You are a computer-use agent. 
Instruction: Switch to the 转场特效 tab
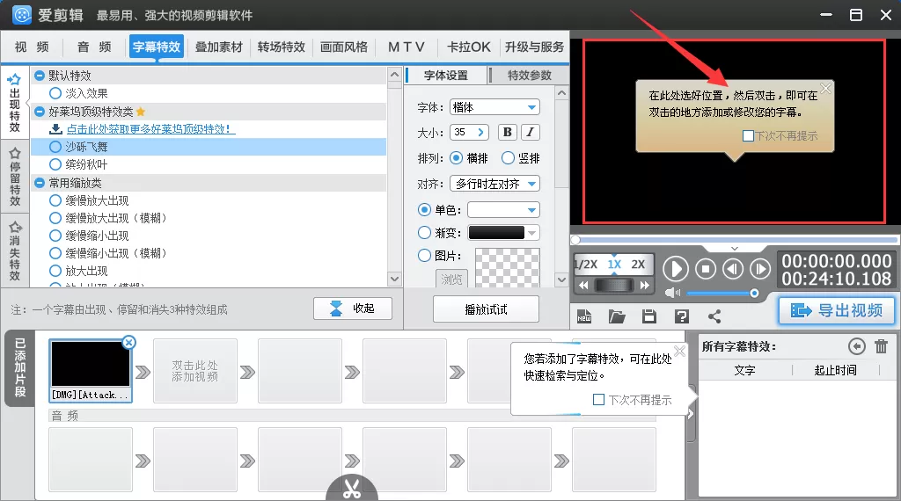pyautogui.click(x=281, y=47)
